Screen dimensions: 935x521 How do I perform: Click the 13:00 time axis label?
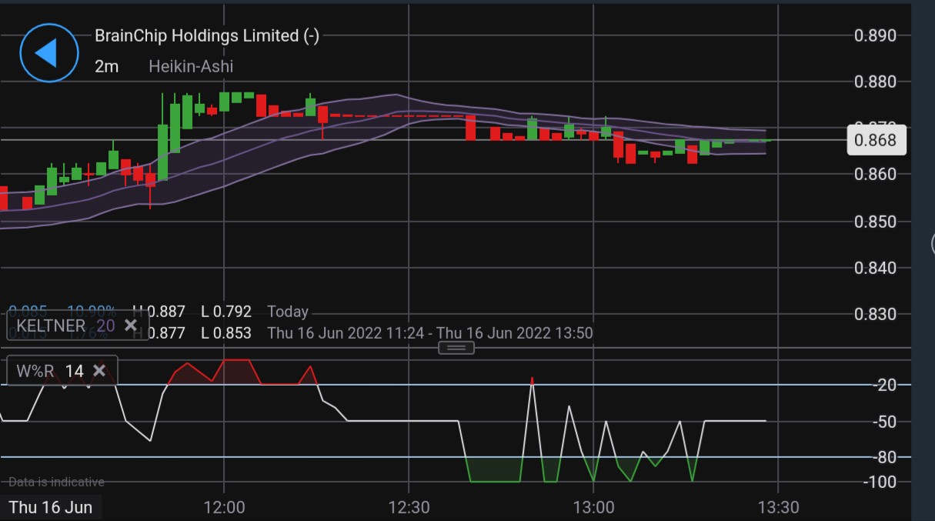593,507
